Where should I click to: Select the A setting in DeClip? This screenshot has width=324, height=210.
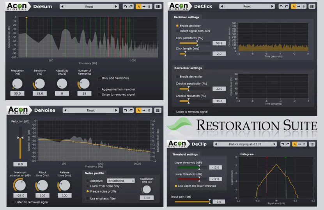[295, 144]
